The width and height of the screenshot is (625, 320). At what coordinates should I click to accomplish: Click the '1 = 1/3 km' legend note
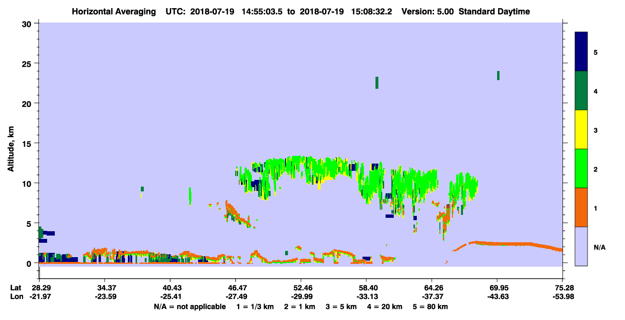pos(255,307)
